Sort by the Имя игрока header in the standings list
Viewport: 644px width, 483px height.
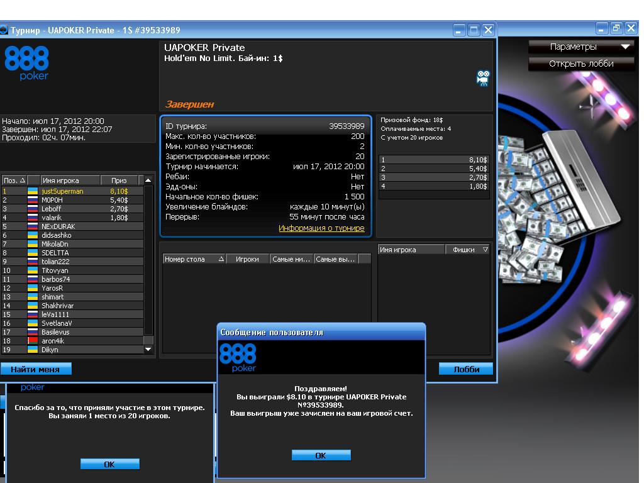pos(70,180)
